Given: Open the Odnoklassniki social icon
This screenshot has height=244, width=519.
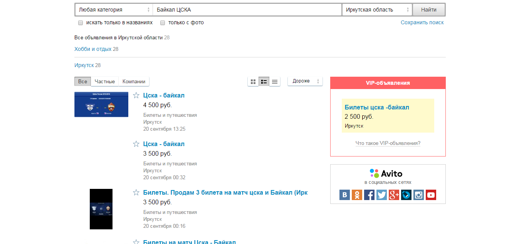Looking at the screenshot, I should [357, 195].
